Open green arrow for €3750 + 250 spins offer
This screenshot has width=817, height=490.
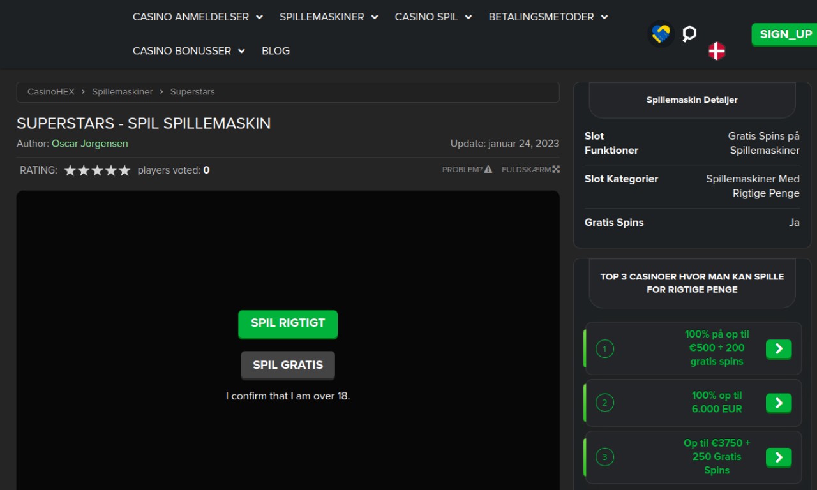pyautogui.click(x=779, y=457)
